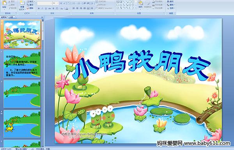Click the Delete slide icon
Screen dimensions: 234x150
pos(30,8)
